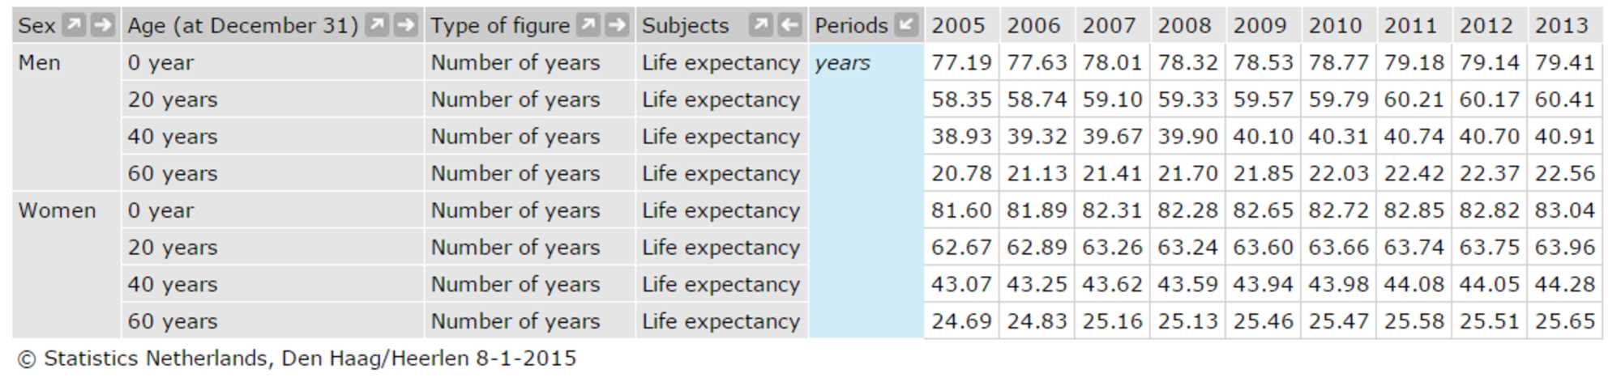
Task: Click the Subjects header label
Action: [686, 26]
